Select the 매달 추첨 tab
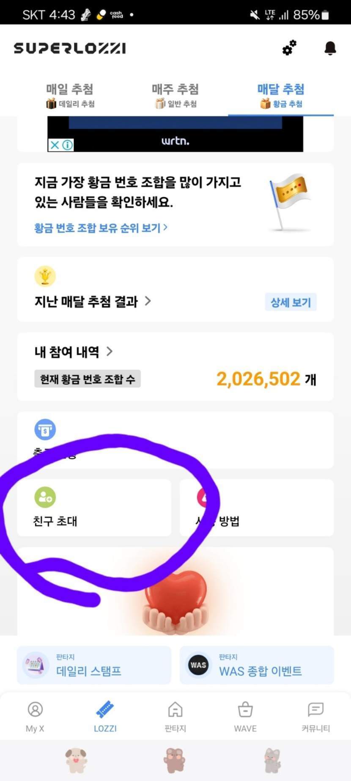351x781 pixels. 281,95
